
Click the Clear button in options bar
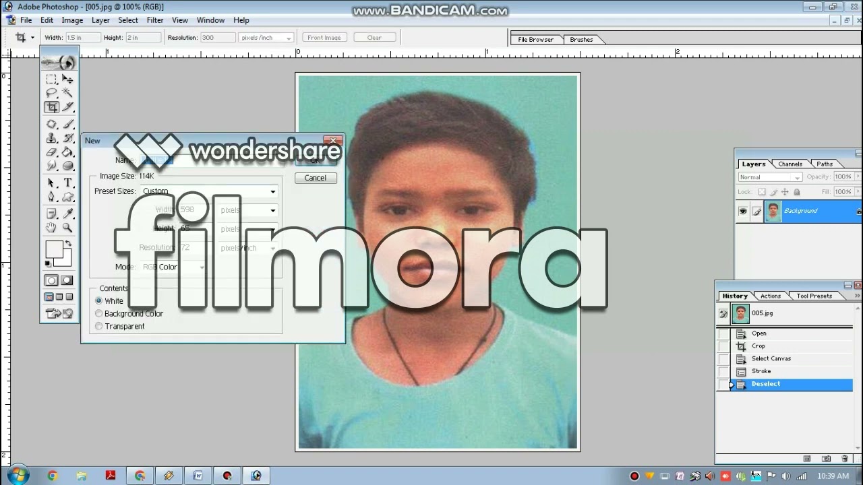[x=374, y=38]
